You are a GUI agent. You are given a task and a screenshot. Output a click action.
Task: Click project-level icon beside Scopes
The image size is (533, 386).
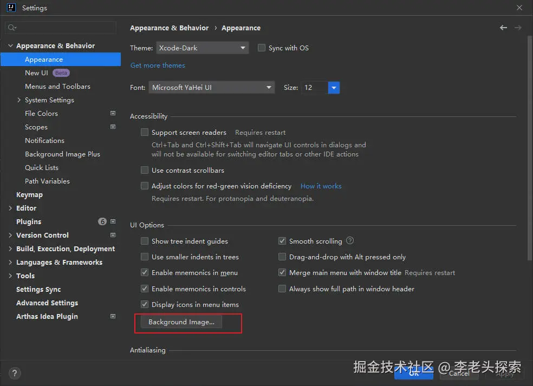tap(113, 127)
